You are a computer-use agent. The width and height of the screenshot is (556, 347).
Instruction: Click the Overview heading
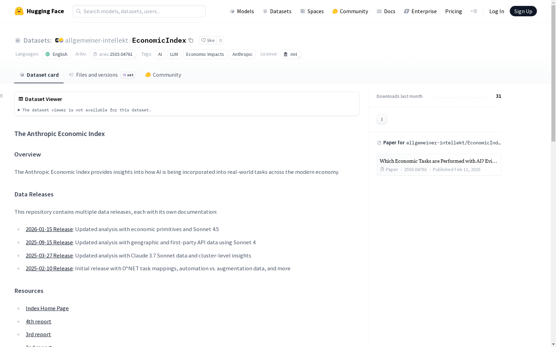click(27, 154)
